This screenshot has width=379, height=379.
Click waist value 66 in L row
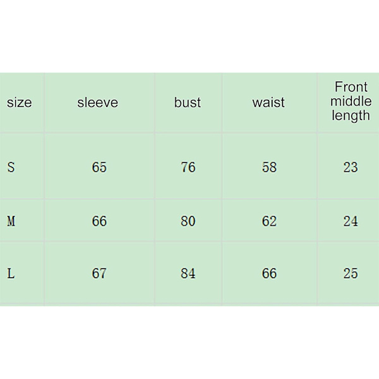269,274
